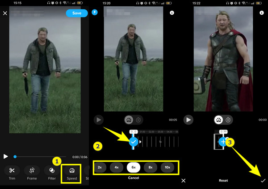
Task: Tap the 15:20 clock in the status bar
Action: click(x=106, y=3)
